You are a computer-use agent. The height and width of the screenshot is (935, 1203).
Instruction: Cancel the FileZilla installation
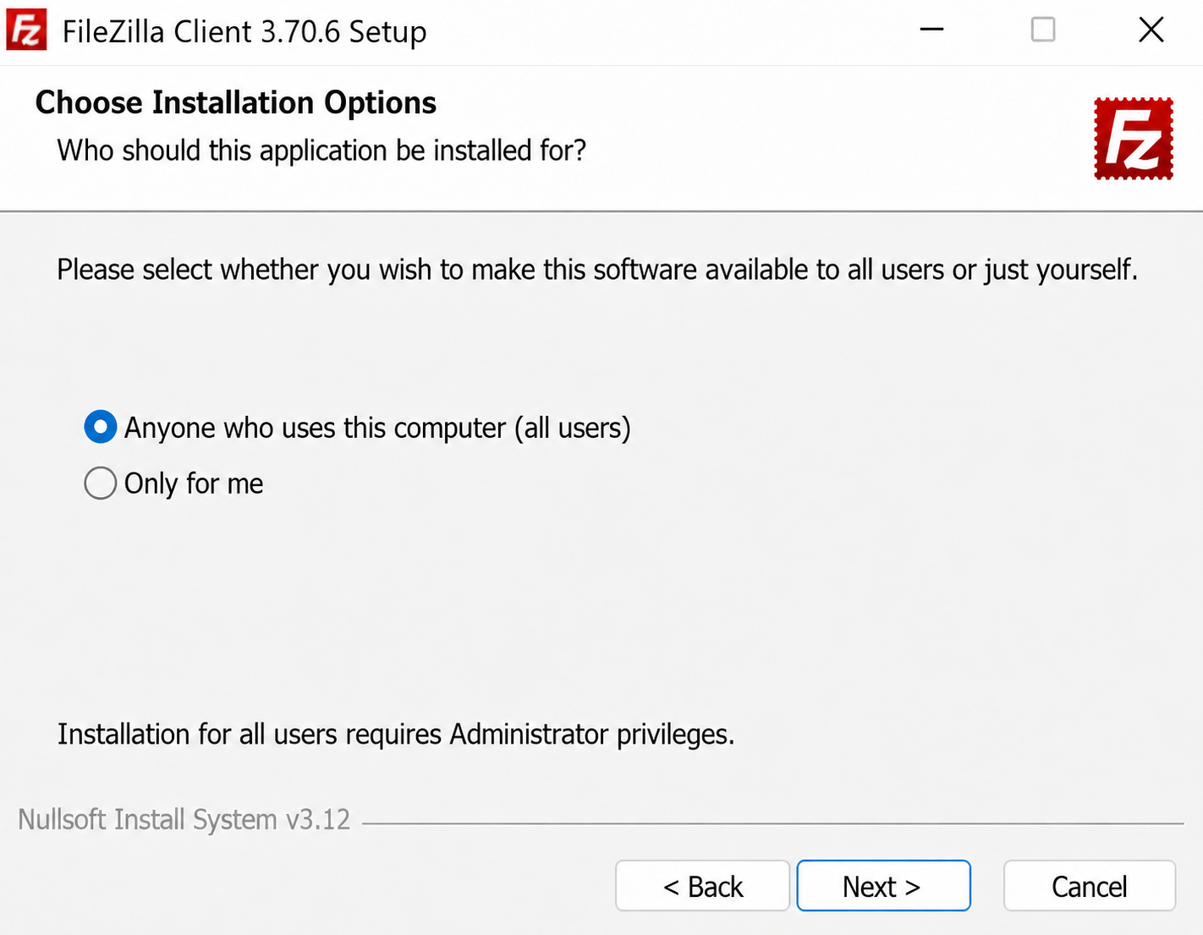pyautogui.click(x=1090, y=886)
